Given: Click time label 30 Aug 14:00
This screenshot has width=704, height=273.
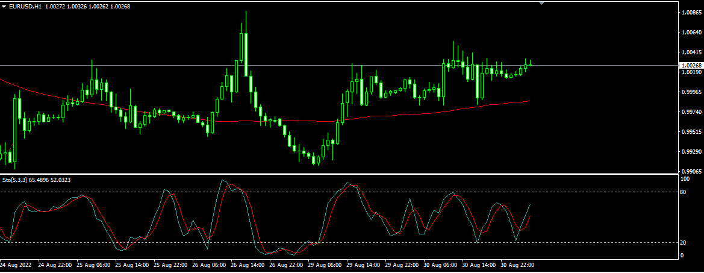Looking at the screenshot, I should click(x=479, y=265).
